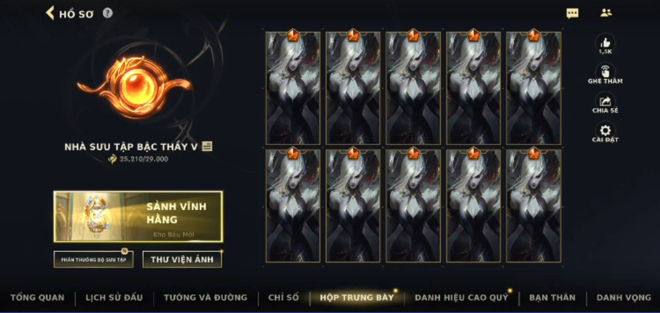Open the Chỉ Số tab
Viewport: 660px width, 313px height.
point(283,298)
